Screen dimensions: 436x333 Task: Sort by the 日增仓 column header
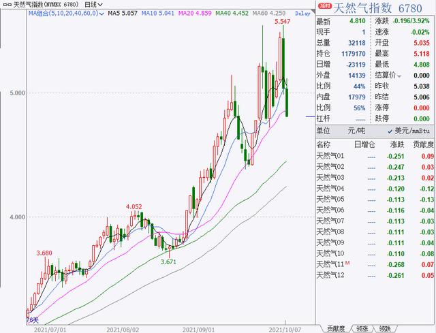(x=364, y=144)
